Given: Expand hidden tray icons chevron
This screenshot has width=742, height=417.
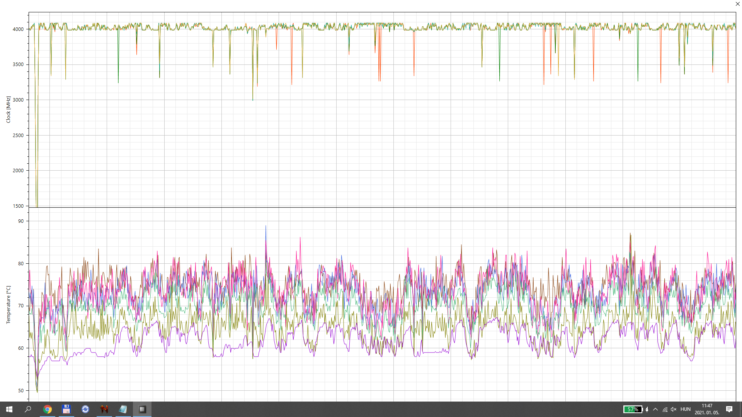Looking at the screenshot, I should (655, 409).
